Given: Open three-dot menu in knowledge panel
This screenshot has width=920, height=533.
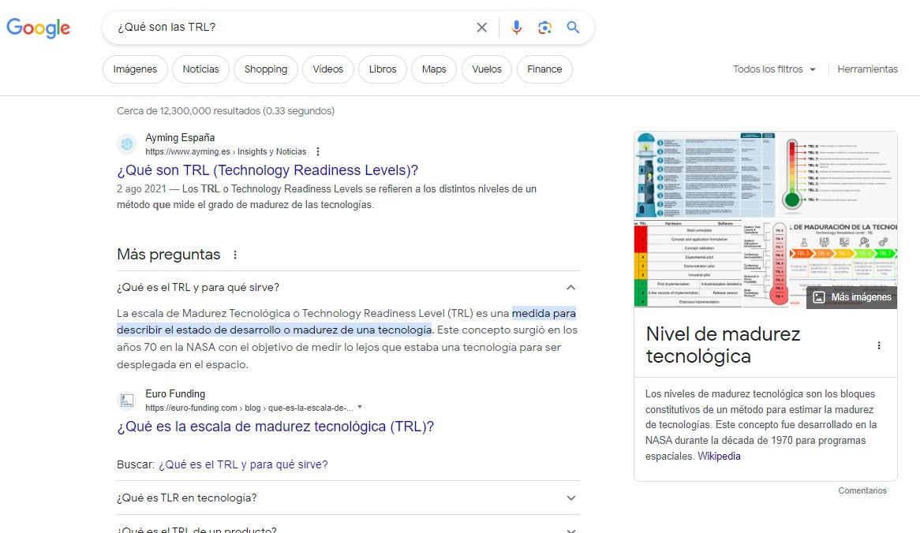Looking at the screenshot, I should click(879, 345).
